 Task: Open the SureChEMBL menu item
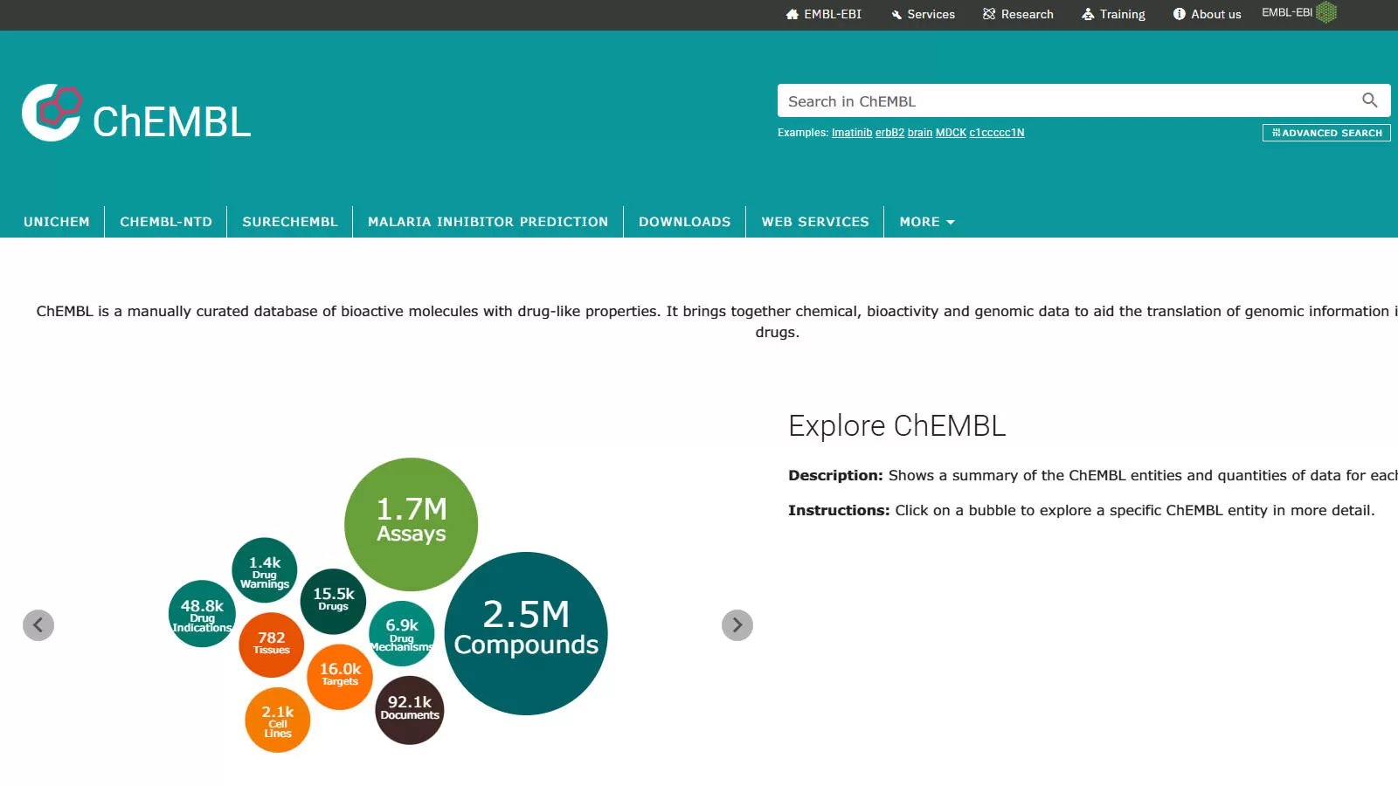pyautogui.click(x=290, y=222)
